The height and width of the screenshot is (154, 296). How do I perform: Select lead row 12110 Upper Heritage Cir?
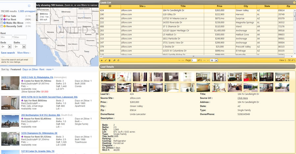[x=196, y=31]
